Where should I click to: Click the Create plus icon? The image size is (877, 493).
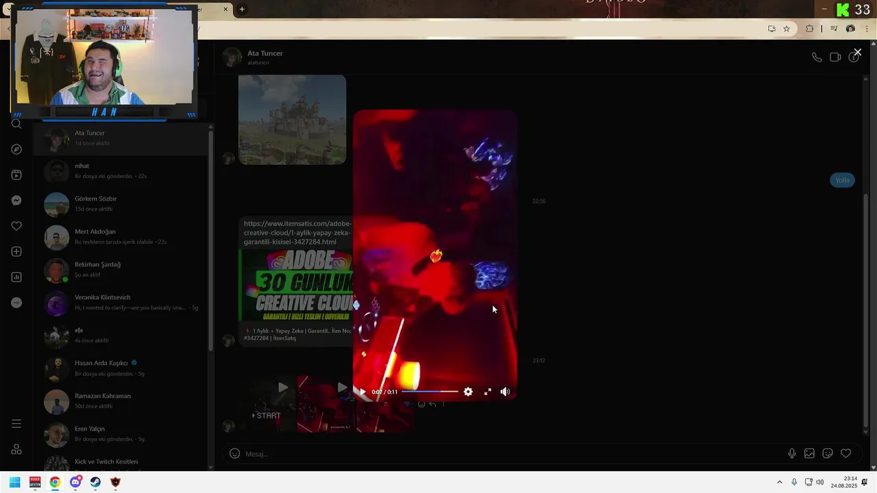16,251
